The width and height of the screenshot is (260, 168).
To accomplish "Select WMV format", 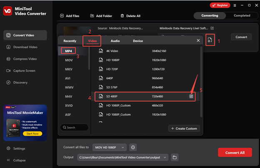I will (69, 88).
